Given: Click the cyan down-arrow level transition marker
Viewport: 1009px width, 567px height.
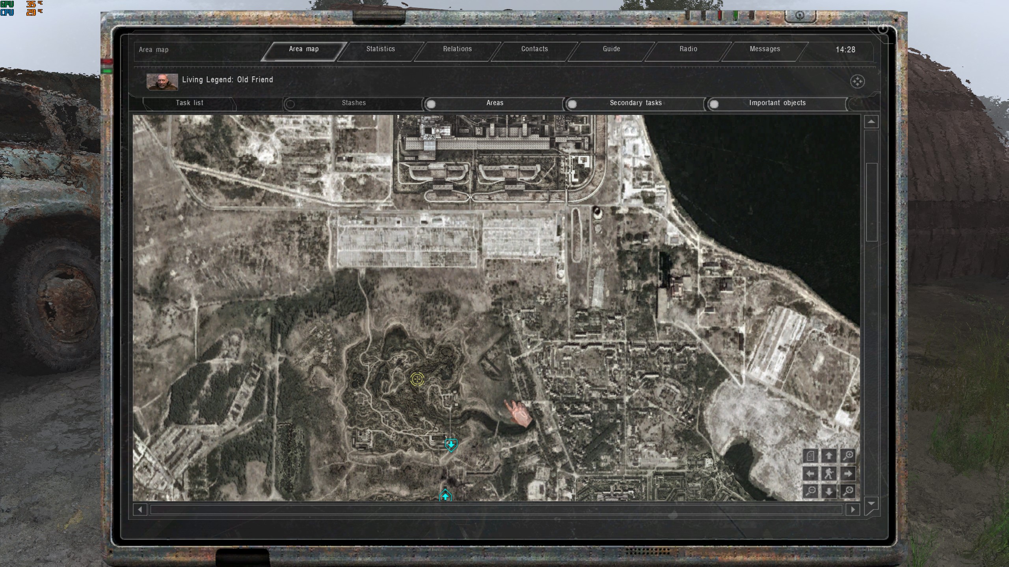Looking at the screenshot, I should 451,445.
